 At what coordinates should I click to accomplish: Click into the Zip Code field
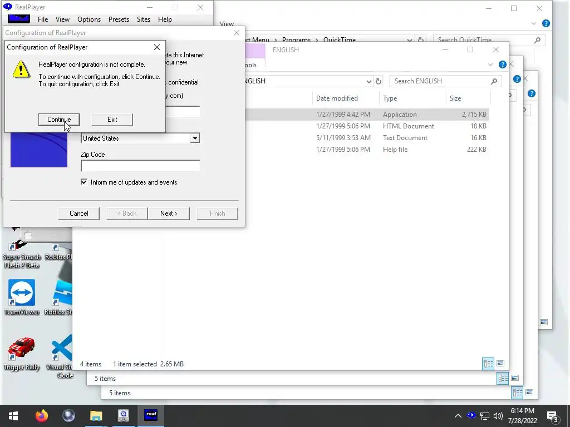pyautogui.click(x=140, y=166)
